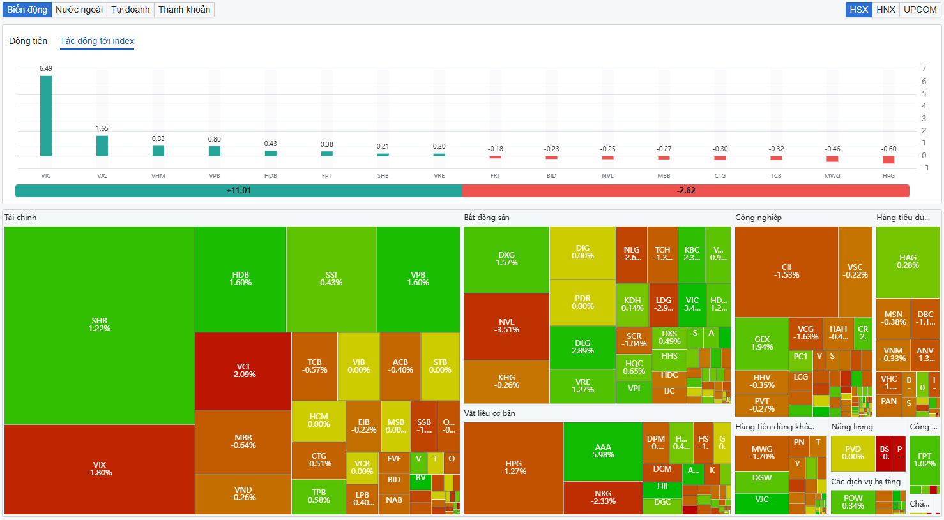Open the POW 0.34% tile
The height and width of the screenshot is (520, 944).
click(x=853, y=502)
